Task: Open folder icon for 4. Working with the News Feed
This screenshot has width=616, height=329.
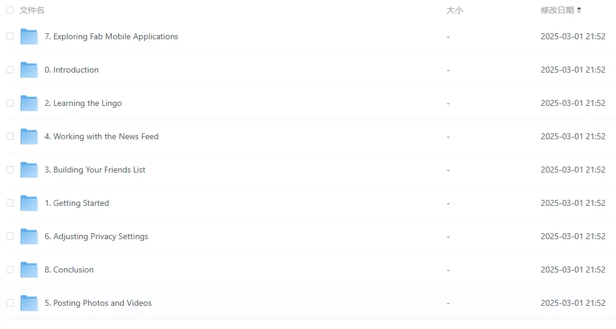Action: pos(29,137)
